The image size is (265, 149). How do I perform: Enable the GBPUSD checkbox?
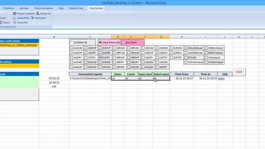pyautogui.click(x=129, y=48)
